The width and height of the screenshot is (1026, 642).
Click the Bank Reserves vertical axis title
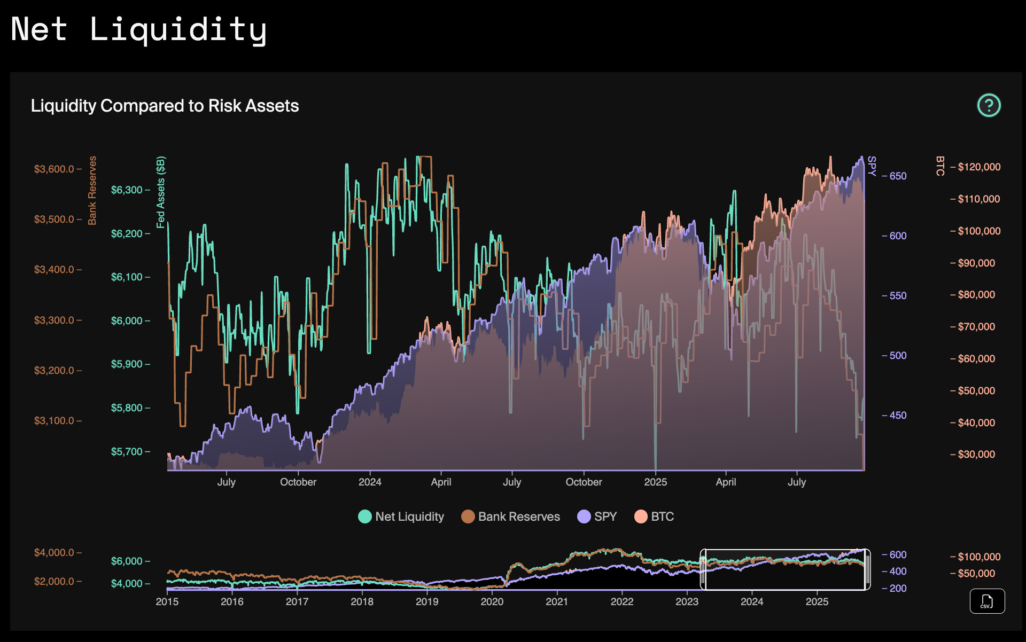click(x=92, y=190)
